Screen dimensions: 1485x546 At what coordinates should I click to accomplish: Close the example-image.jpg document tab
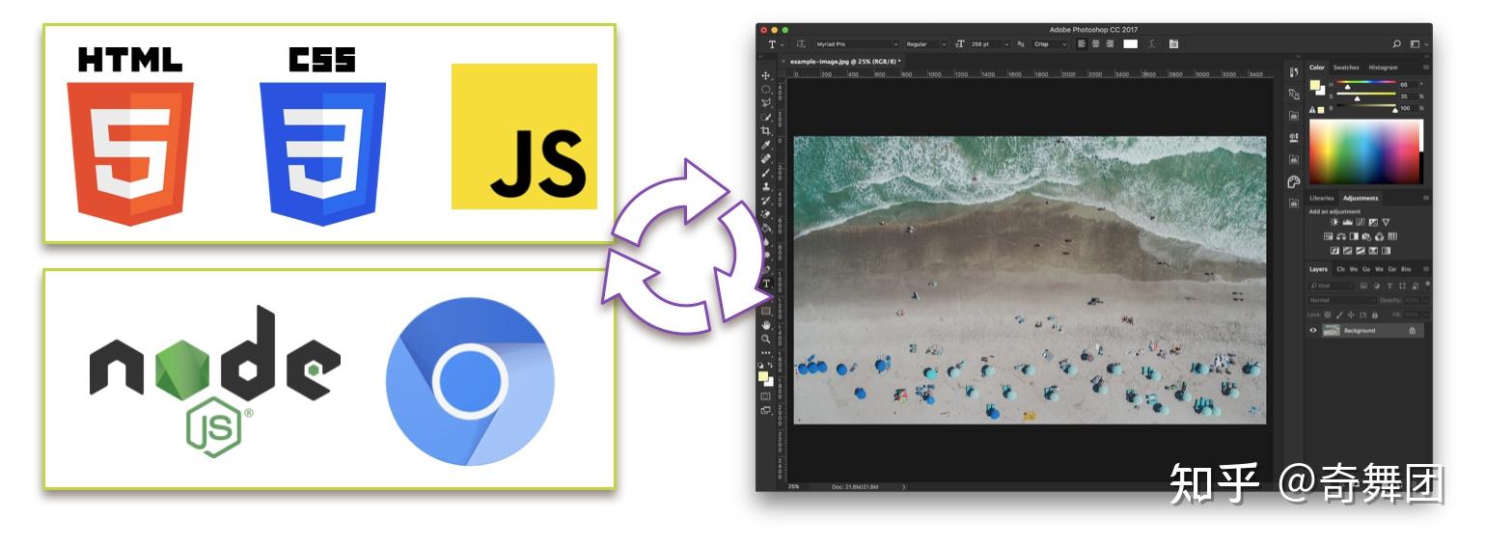(783, 61)
